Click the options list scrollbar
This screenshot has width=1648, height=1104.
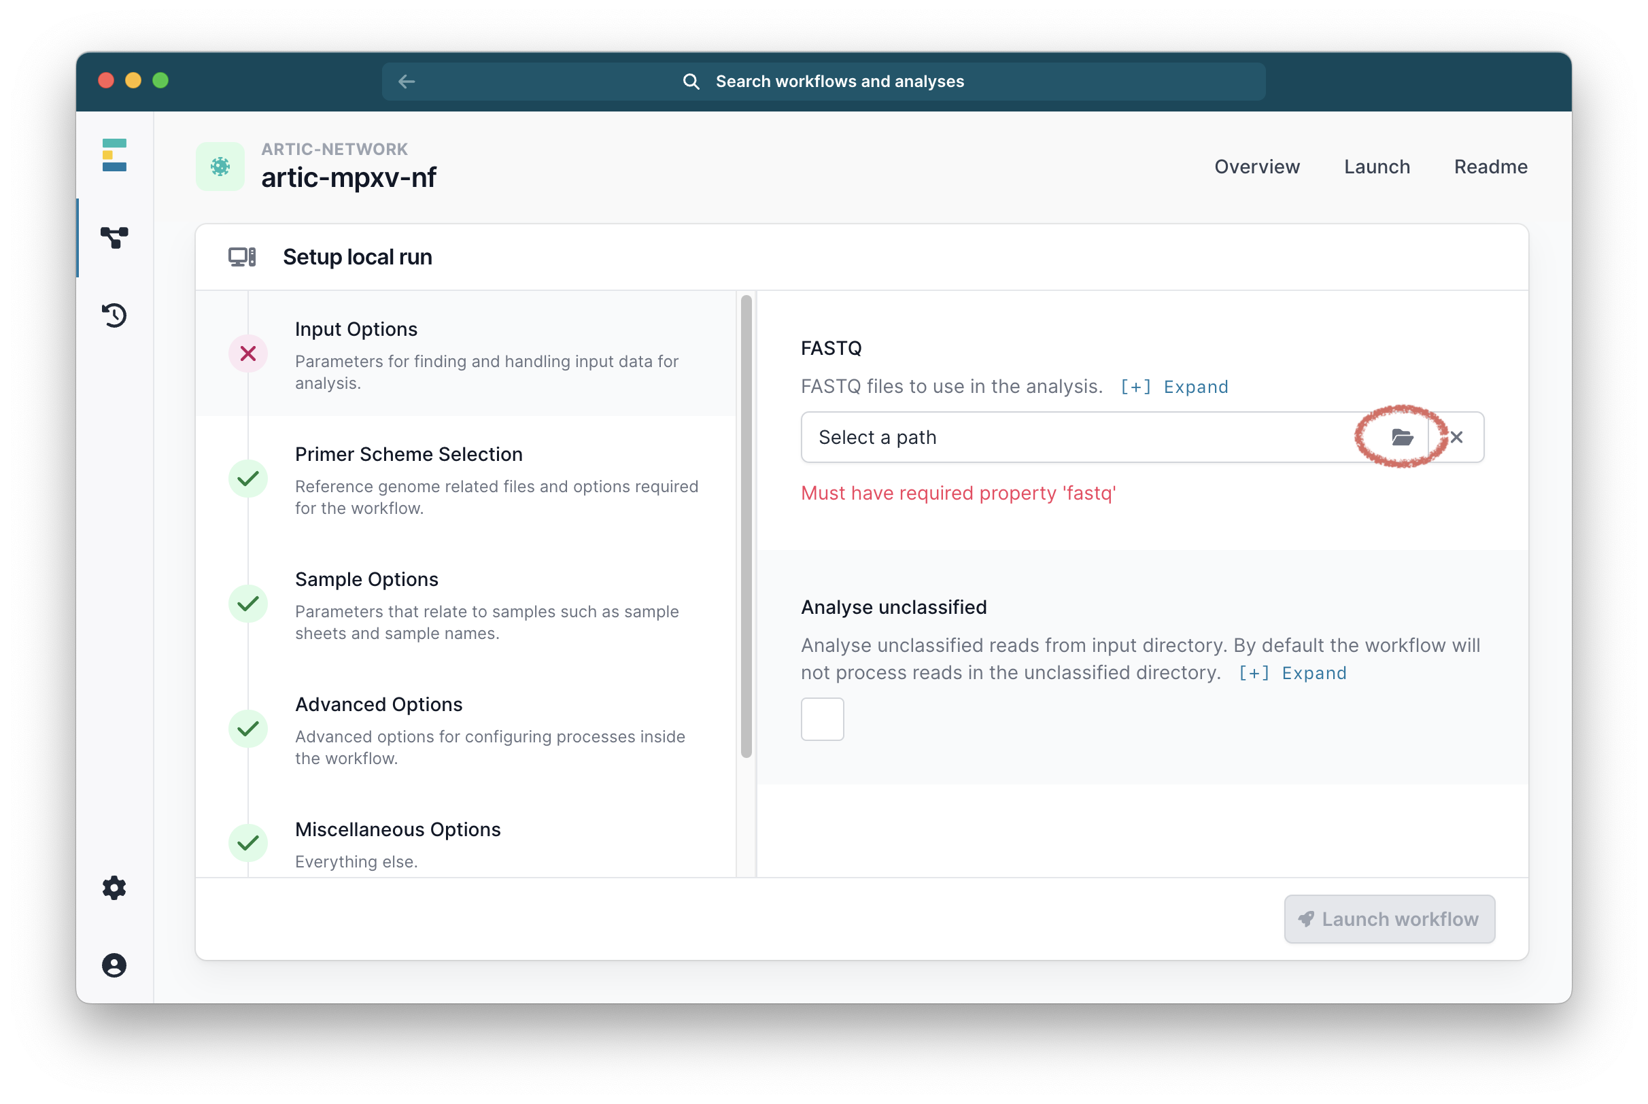click(746, 526)
